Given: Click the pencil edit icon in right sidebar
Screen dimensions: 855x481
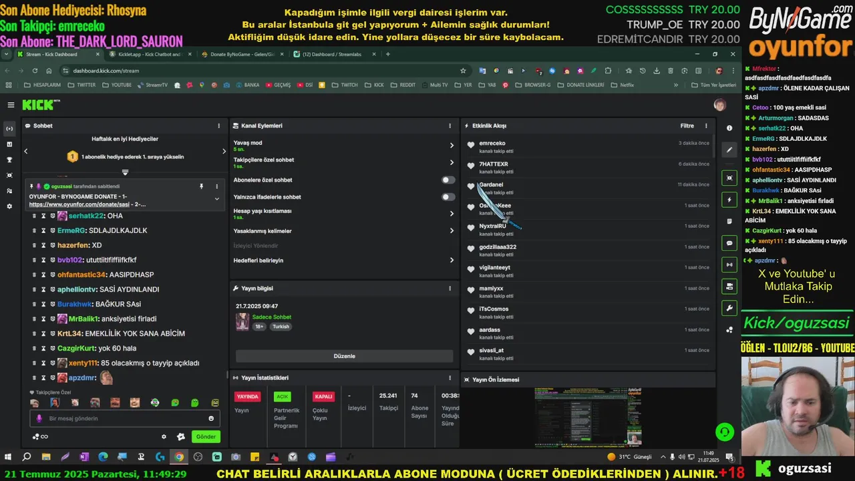Looking at the screenshot, I should click(x=729, y=150).
